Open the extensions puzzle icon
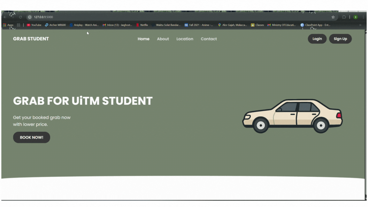Viewport: 368px width, 207px height. point(344,17)
